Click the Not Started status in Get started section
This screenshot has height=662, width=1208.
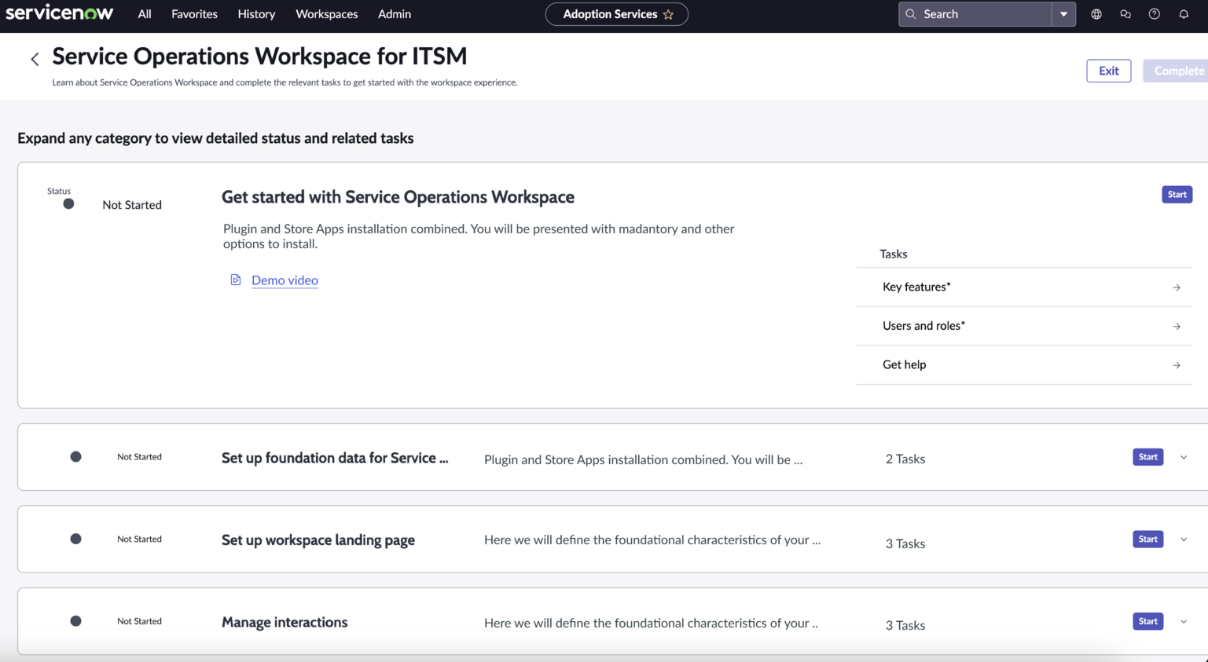pos(132,205)
